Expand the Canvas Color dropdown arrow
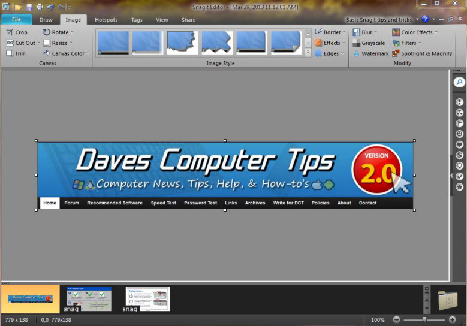This screenshot has width=467, height=326. tap(88, 53)
